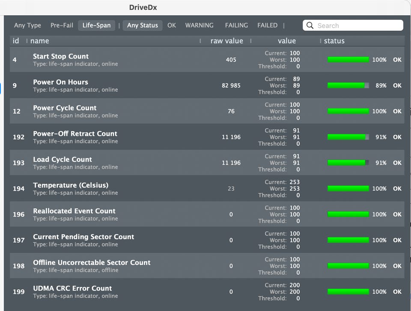This screenshot has height=311, width=411.
Task: Select the Any Type filter
Action: 27,25
